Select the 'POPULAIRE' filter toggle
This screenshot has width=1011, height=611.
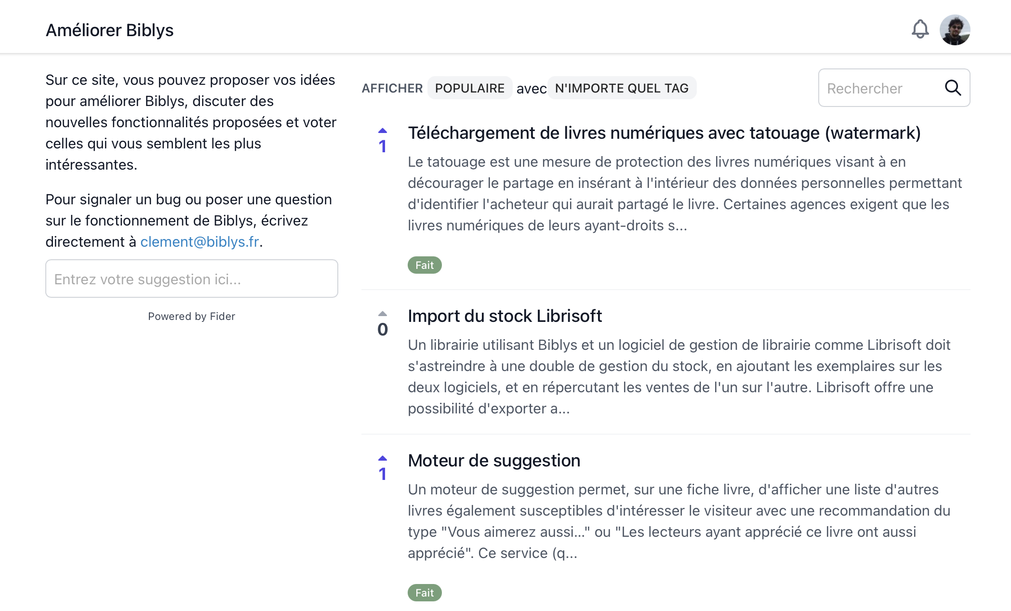pos(470,87)
